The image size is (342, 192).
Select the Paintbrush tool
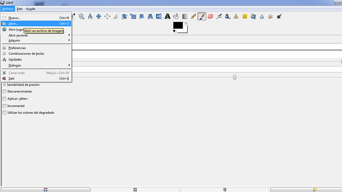point(202,16)
